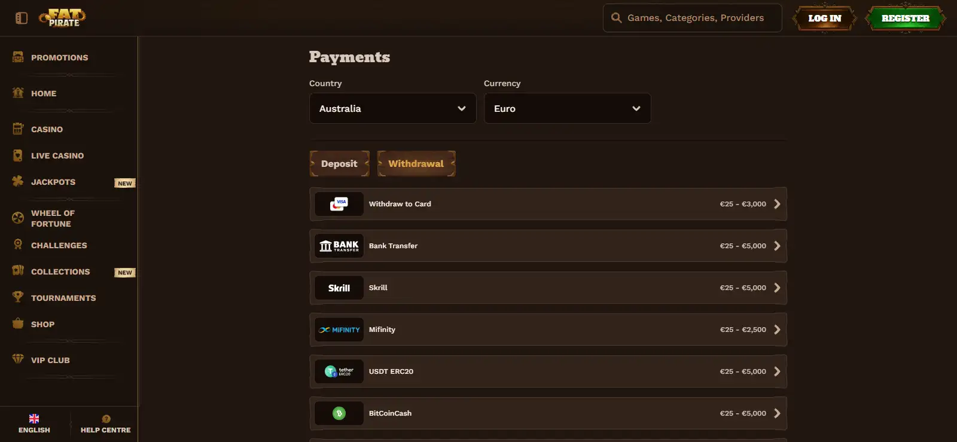Image resolution: width=957 pixels, height=442 pixels.
Task: Change language using the UK flag icon
Action: pos(34,419)
